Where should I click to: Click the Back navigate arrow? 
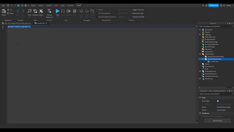tap(18, 11)
